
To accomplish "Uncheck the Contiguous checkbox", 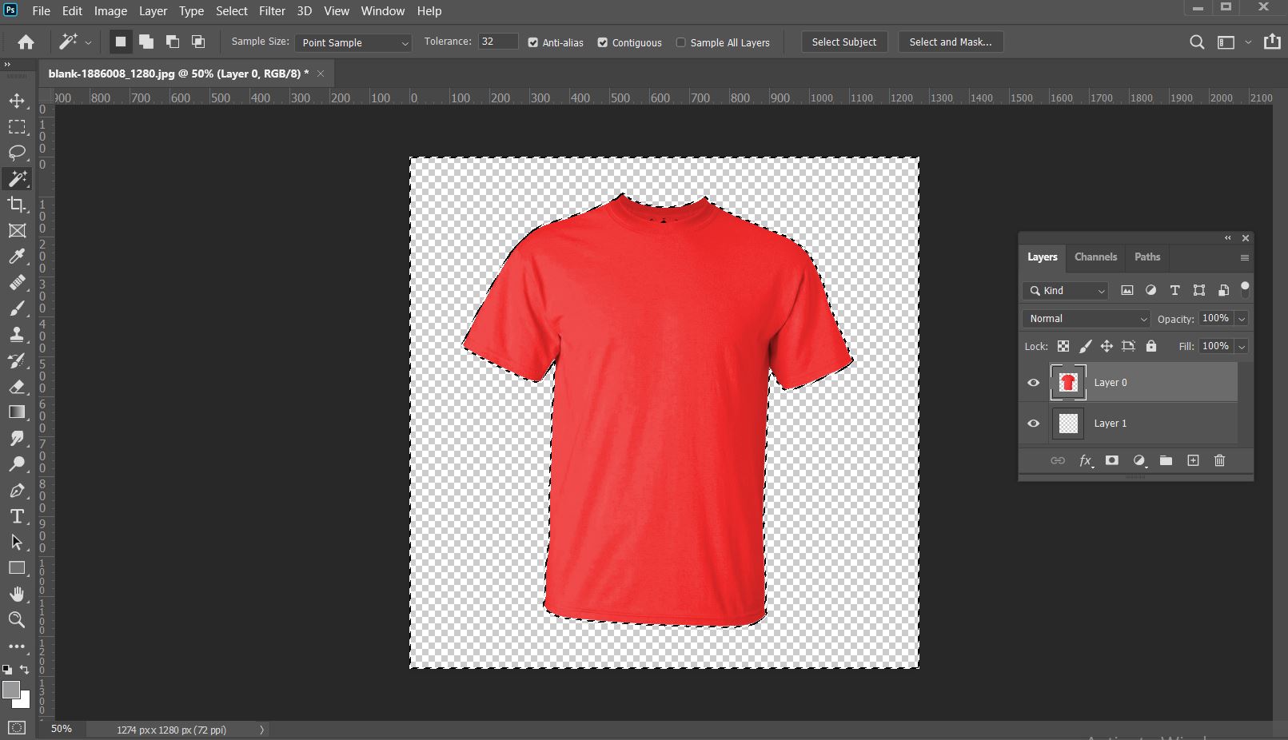I will point(603,42).
